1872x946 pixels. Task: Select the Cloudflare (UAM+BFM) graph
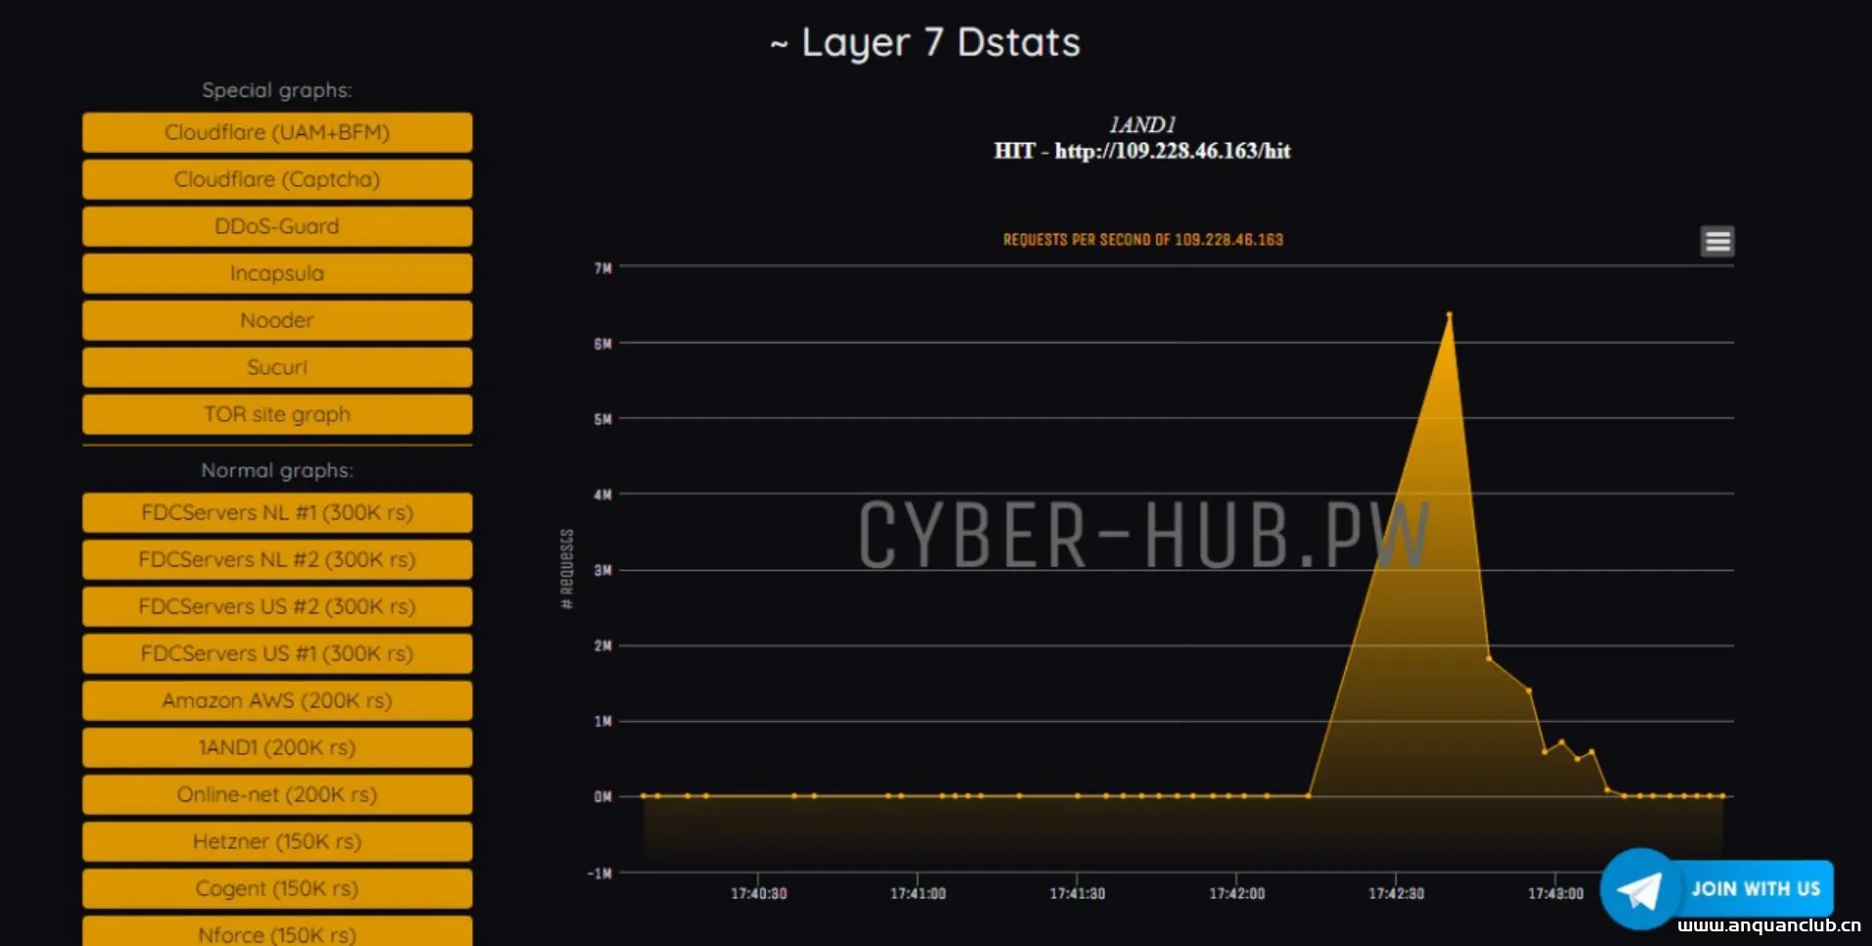click(277, 132)
